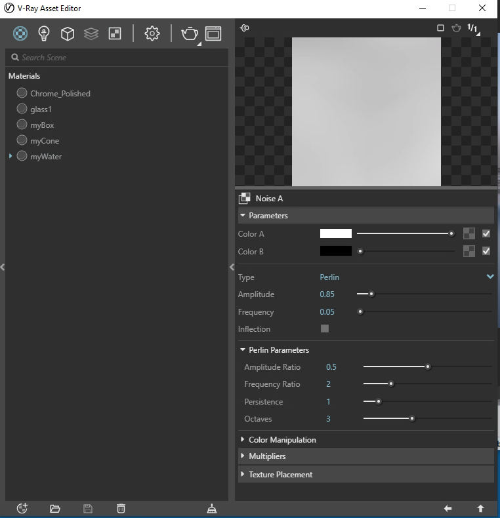Open Color A texture slot
This screenshot has height=518, width=500.
469,233
